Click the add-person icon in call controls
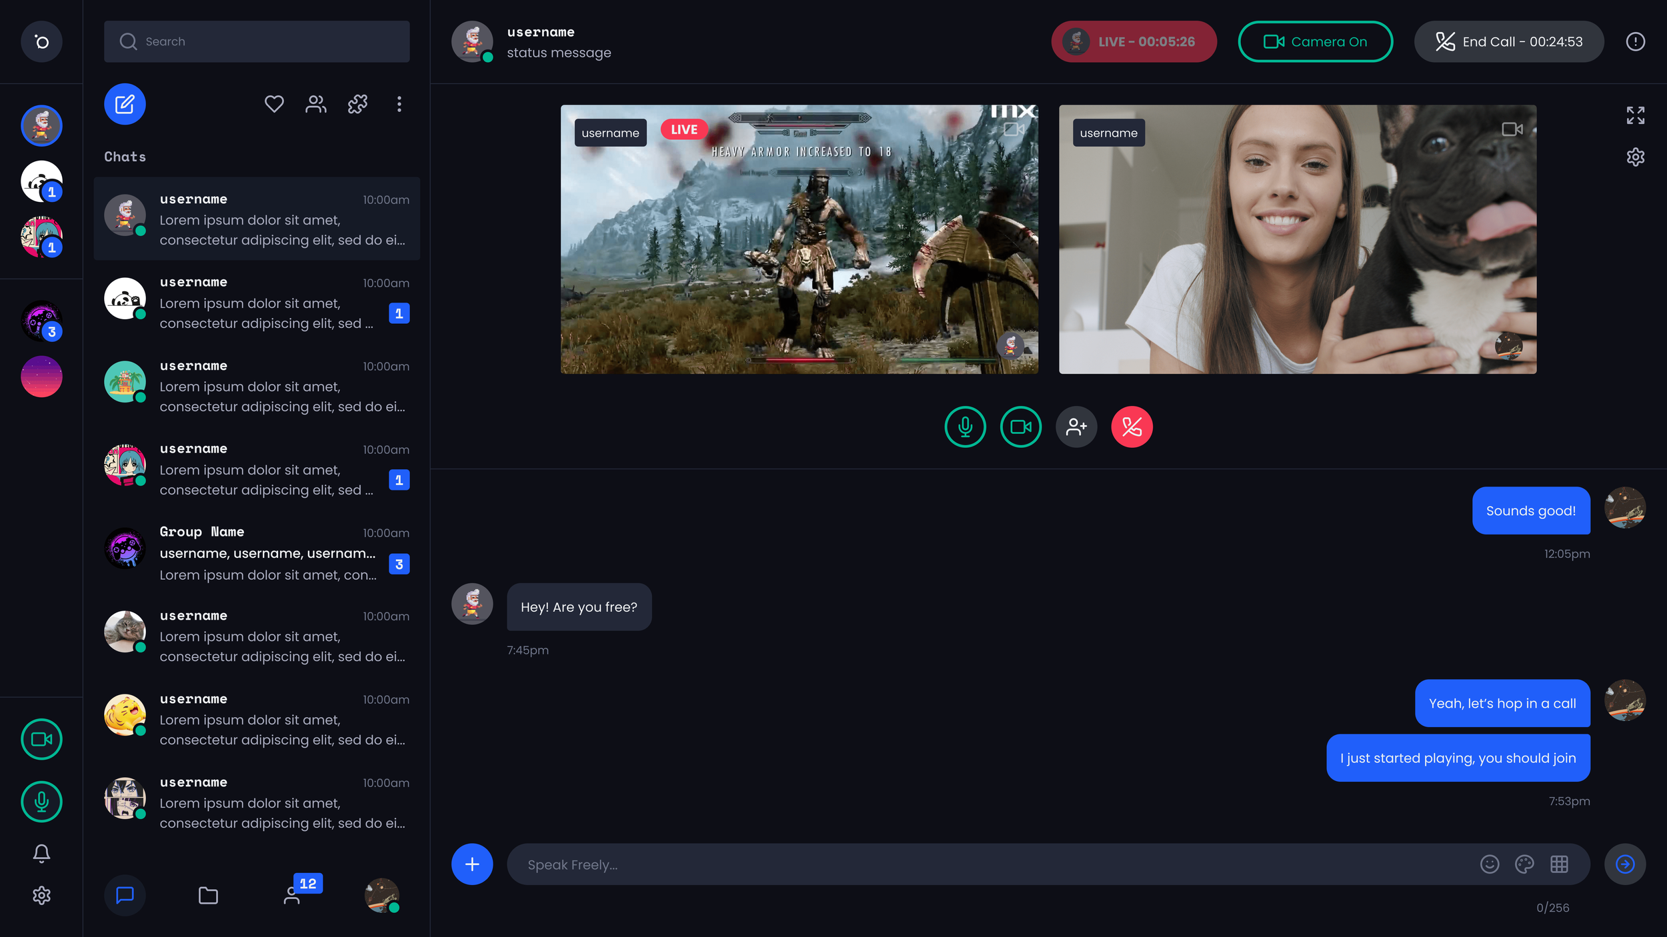This screenshot has width=1667, height=937. click(x=1076, y=427)
